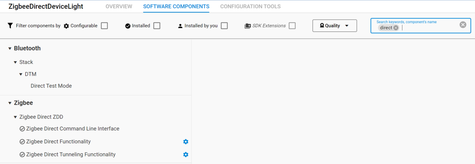Open the Quality dropdown
This screenshot has height=164, width=475.
coord(334,26)
